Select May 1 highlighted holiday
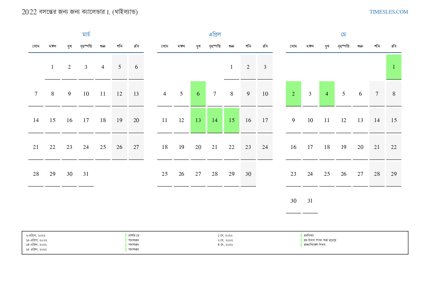This screenshot has height=304, width=430. tap(394, 67)
